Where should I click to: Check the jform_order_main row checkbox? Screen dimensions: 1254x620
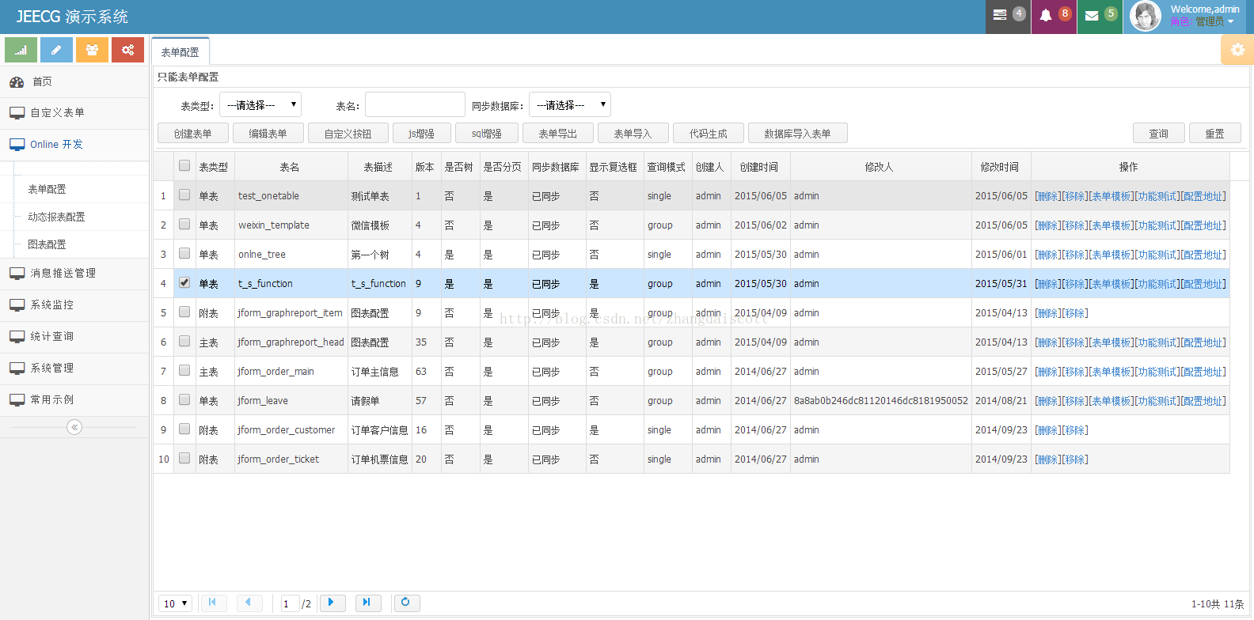[x=184, y=370]
